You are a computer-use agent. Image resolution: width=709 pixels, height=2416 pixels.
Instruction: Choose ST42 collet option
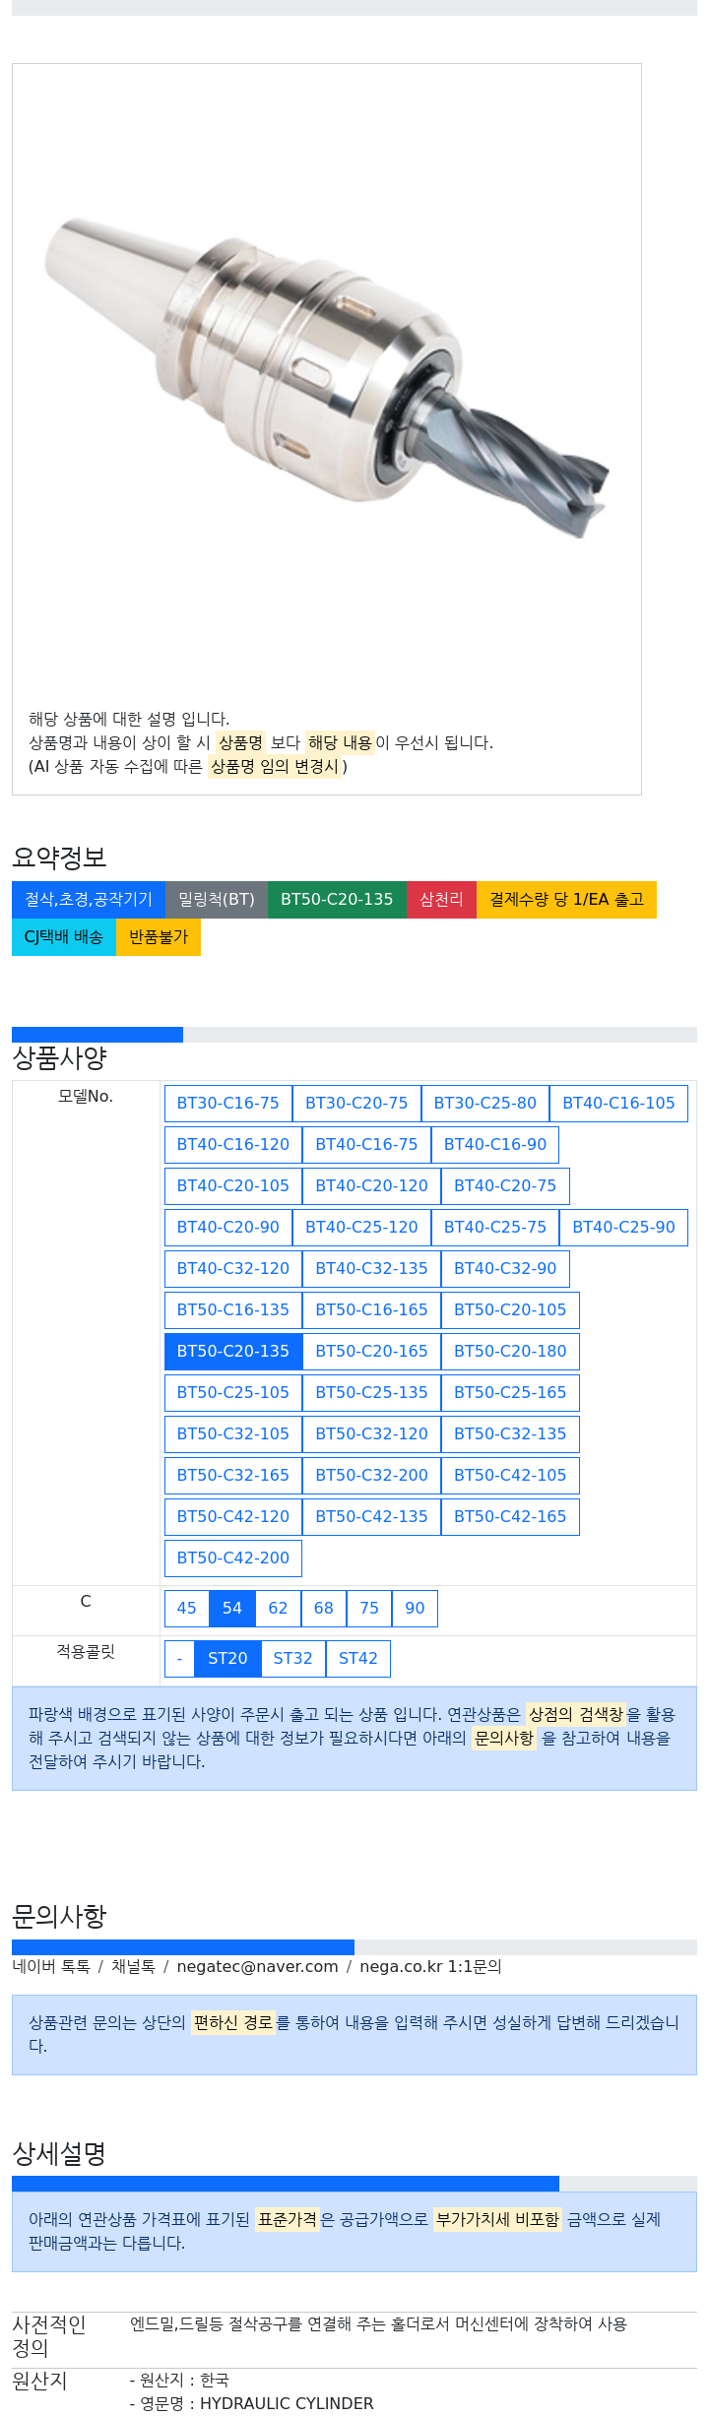tap(358, 1658)
